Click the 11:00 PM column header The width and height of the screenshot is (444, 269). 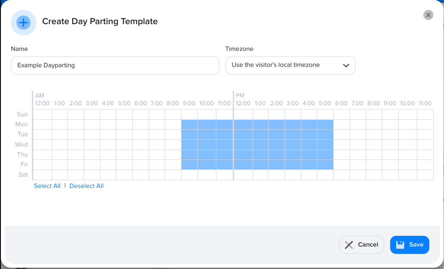click(425, 103)
